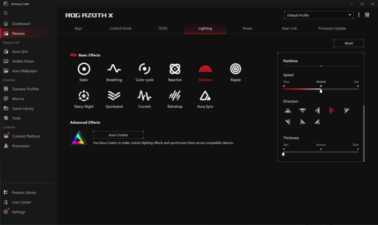Set rainbow direction to up arrow
Image resolution: width=378 pixels, height=225 pixels.
tap(288, 110)
